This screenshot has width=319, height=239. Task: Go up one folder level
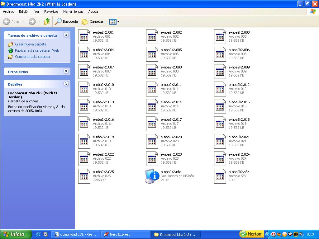coord(47,21)
